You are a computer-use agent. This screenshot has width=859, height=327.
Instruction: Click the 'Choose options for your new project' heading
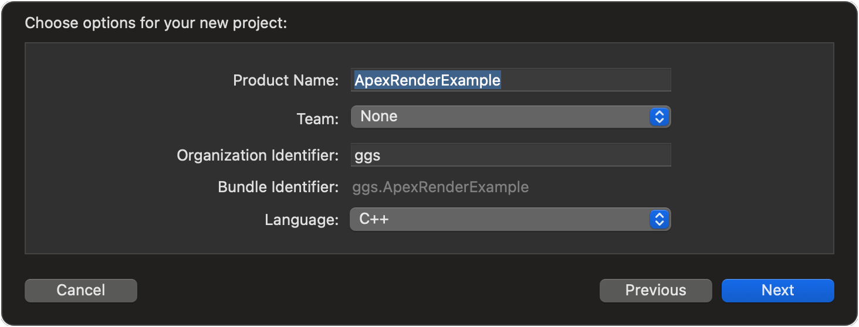coord(155,24)
